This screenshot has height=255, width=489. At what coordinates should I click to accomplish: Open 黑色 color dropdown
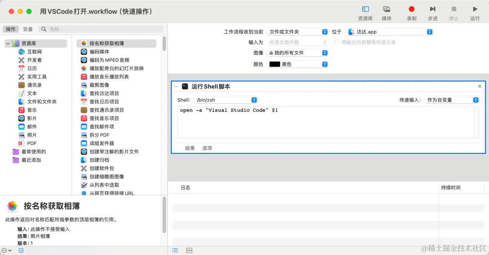(x=297, y=64)
